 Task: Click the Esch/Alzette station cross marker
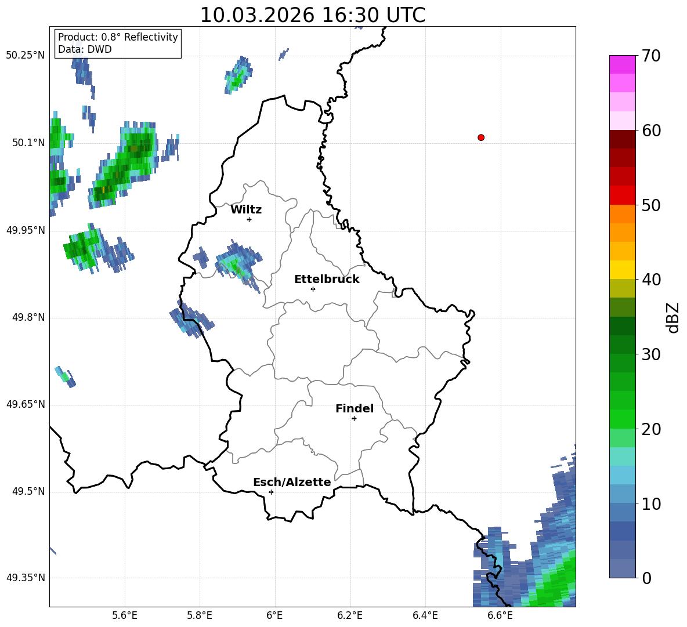pos(271,492)
